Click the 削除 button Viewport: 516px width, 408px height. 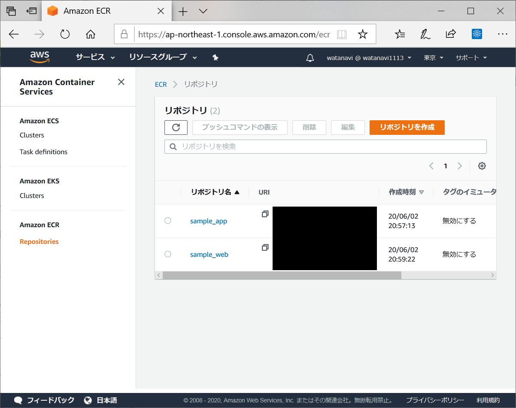pyautogui.click(x=309, y=128)
